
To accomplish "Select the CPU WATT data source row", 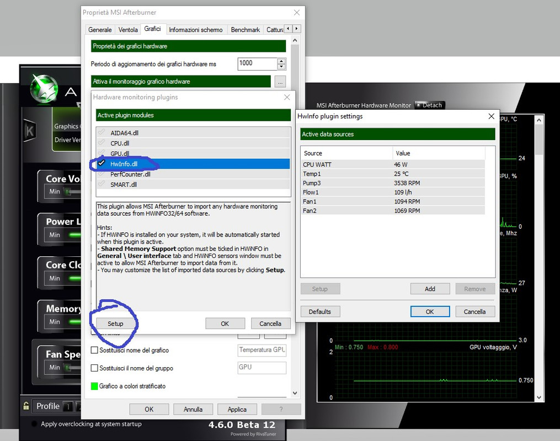I will point(393,164).
